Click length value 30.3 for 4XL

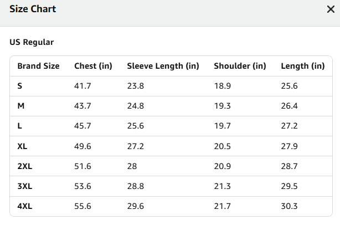point(289,206)
